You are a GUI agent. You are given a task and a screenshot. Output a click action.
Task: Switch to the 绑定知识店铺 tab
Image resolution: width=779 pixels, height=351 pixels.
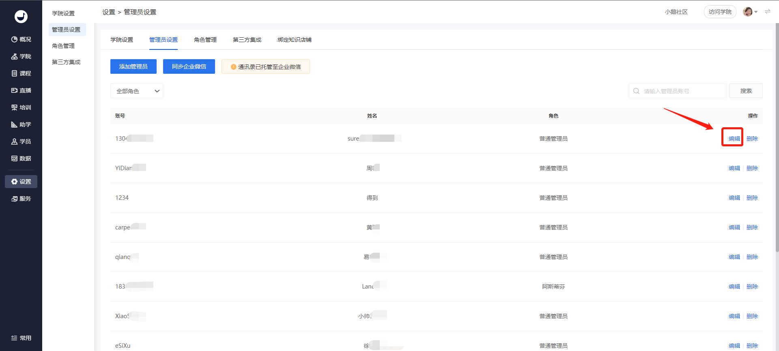(x=295, y=40)
